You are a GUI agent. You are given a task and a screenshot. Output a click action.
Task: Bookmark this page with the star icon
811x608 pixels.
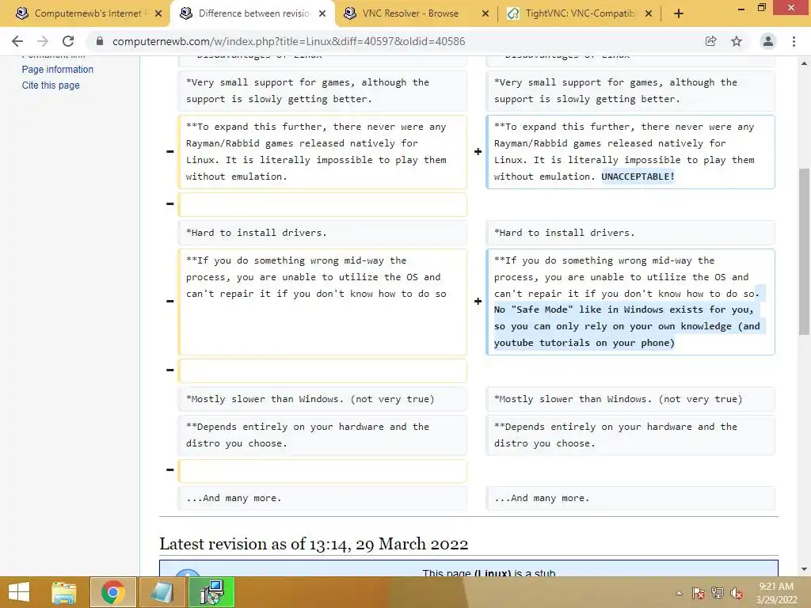[737, 41]
